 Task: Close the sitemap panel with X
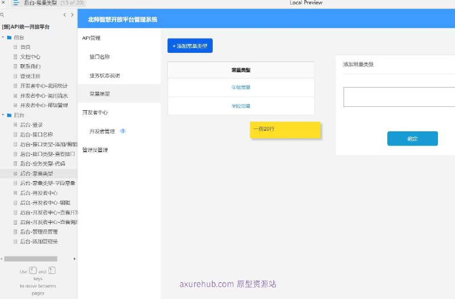point(3,2)
